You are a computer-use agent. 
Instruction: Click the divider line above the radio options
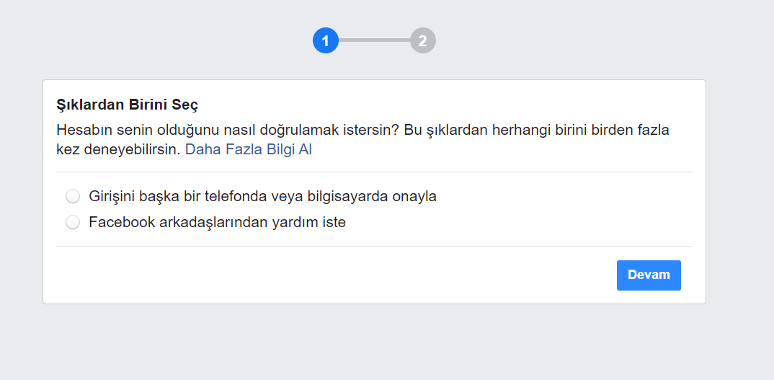tap(373, 172)
